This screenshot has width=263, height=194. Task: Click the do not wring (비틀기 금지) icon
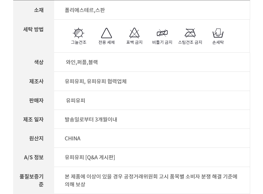[x=162, y=33]
